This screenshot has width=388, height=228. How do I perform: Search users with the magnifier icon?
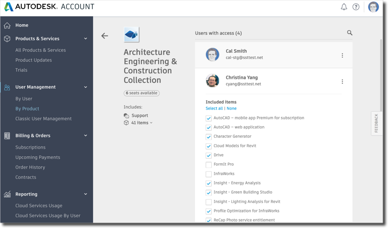[350, 32]
